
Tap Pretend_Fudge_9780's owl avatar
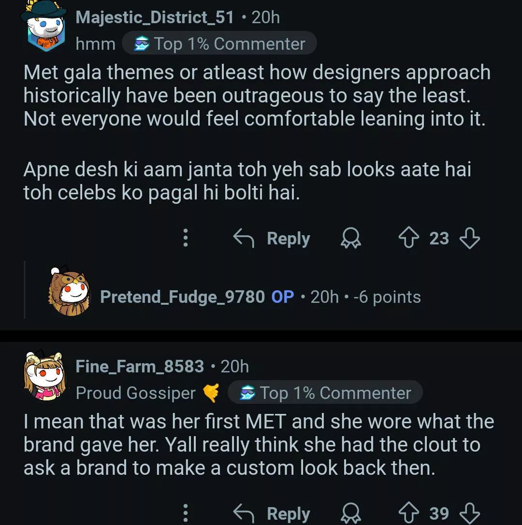69,292
